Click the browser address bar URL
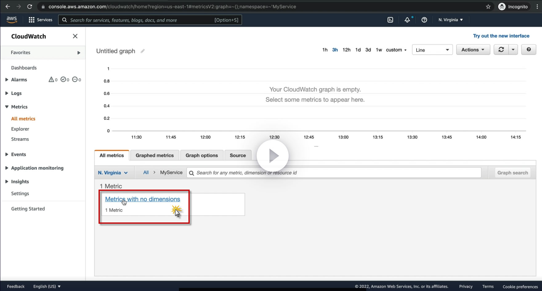The height and width of the screenshot is (291, 542). pos(172,6)
